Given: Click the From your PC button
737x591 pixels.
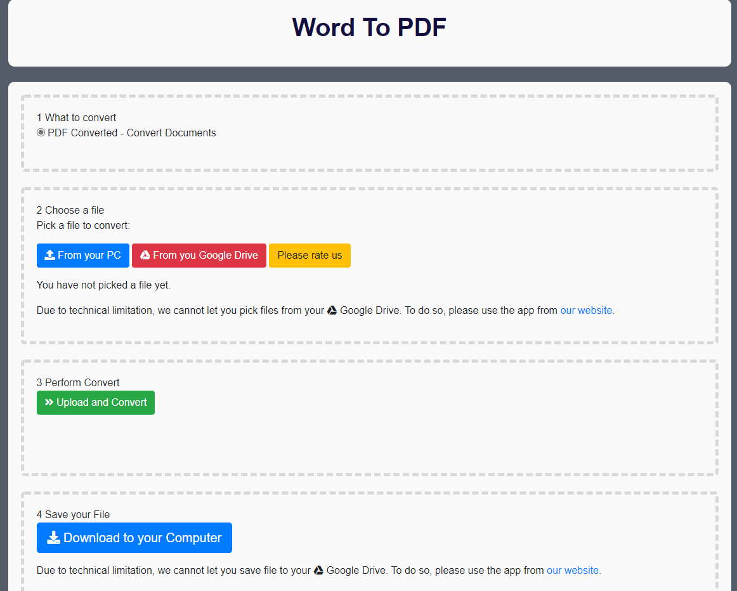Looking at the screenshot, I should click(x=82, y=256).
